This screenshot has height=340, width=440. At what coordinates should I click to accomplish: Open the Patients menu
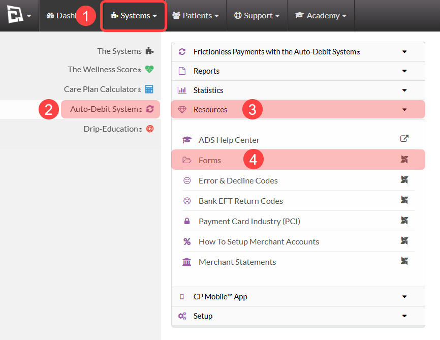click(196, 15)
